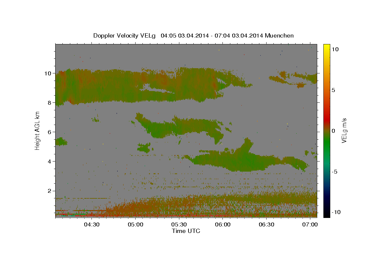The height and width of the screenshot is (261, 392).
Task: Click the colorbar value -10 label
Action: [336, 212]
